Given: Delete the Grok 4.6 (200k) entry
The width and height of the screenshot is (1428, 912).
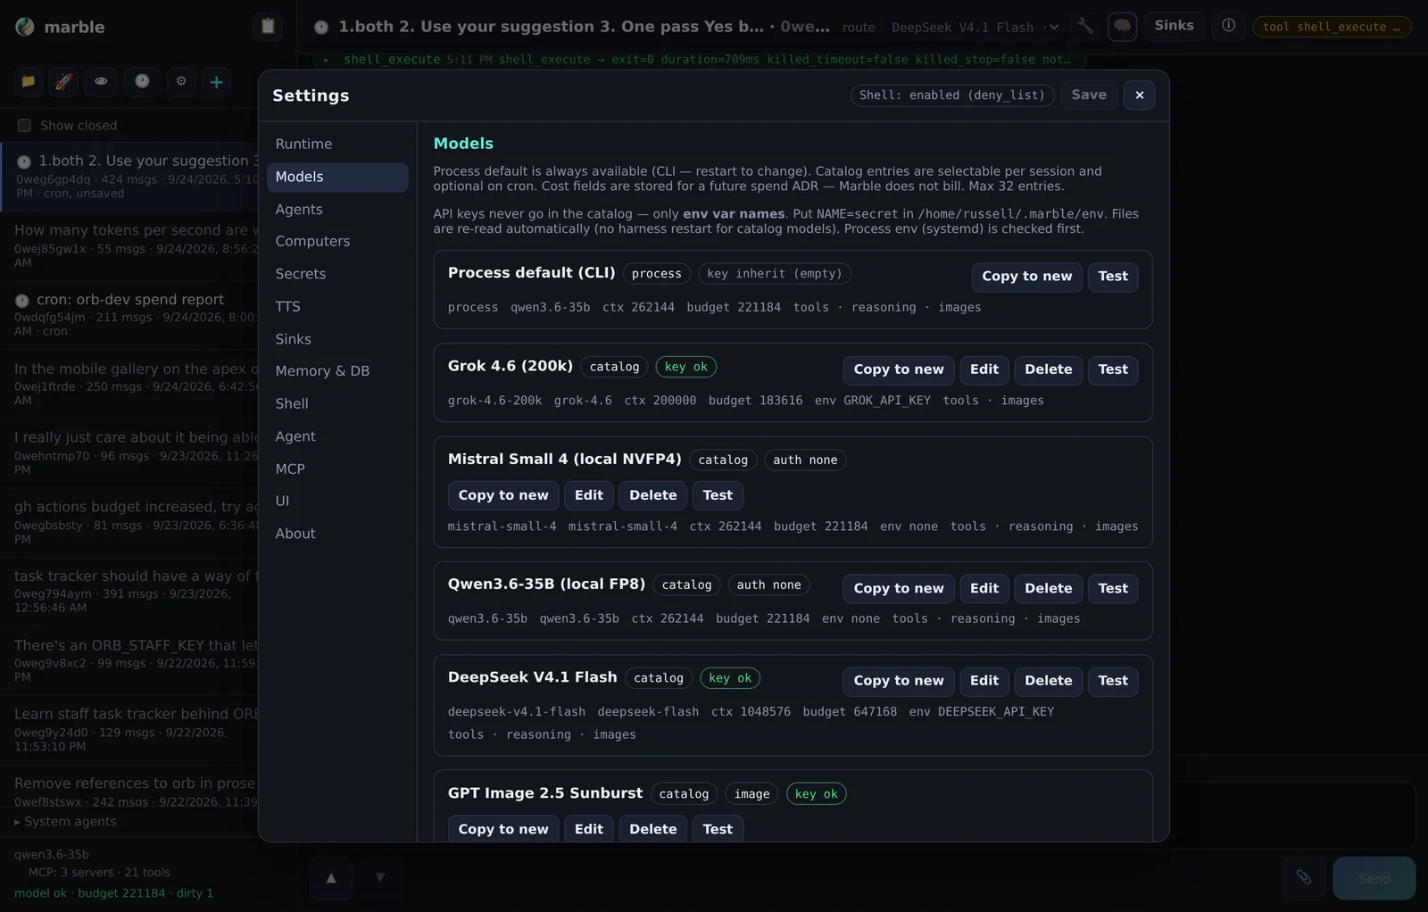Looking at the screenshot, I should 1048,369.
